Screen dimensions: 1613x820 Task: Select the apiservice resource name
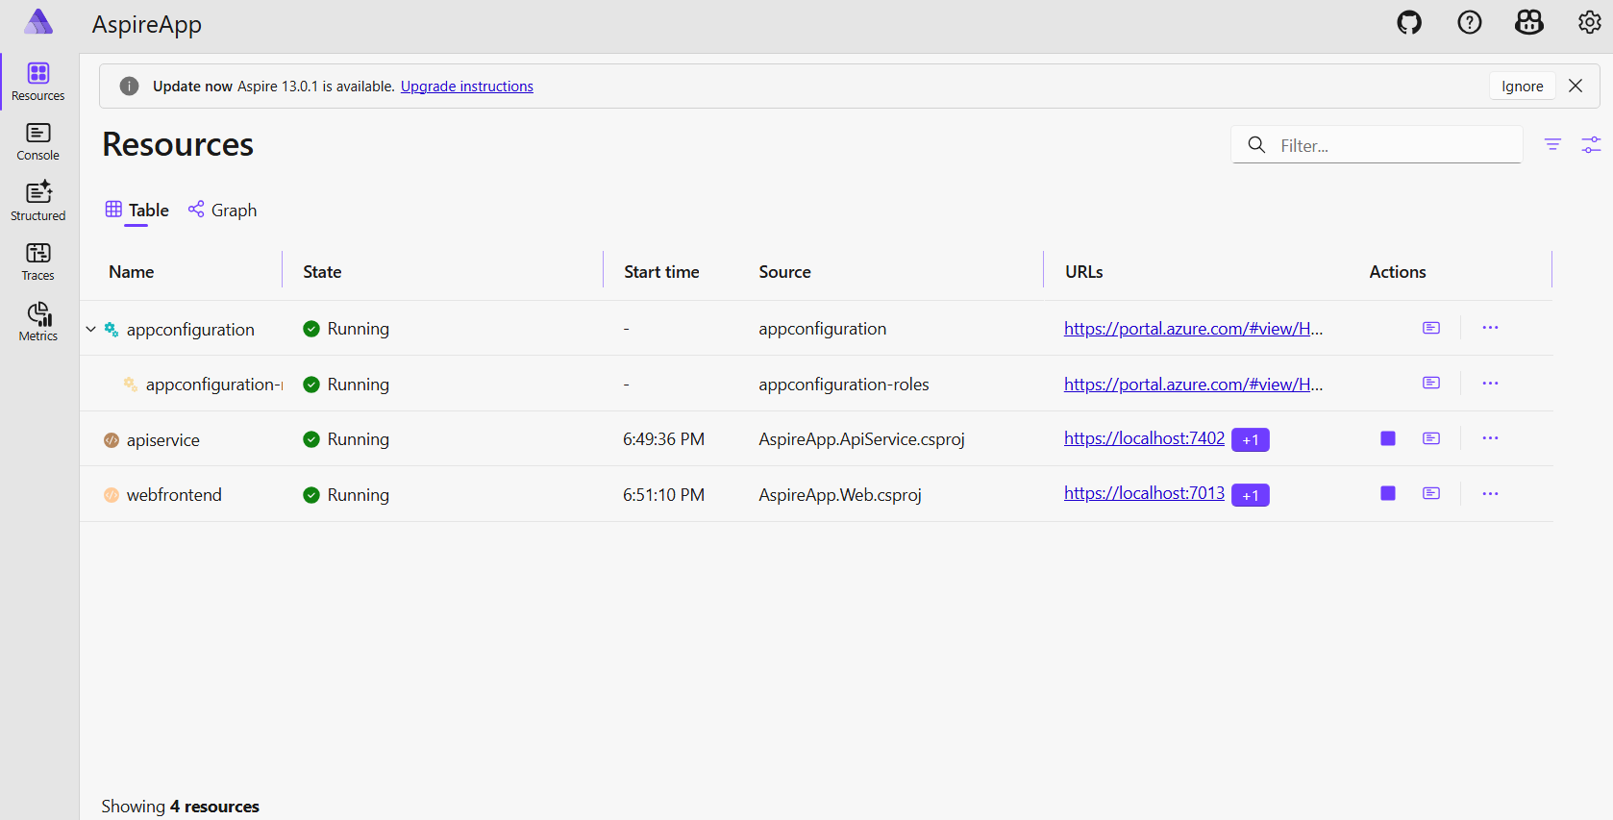[163, 440]
